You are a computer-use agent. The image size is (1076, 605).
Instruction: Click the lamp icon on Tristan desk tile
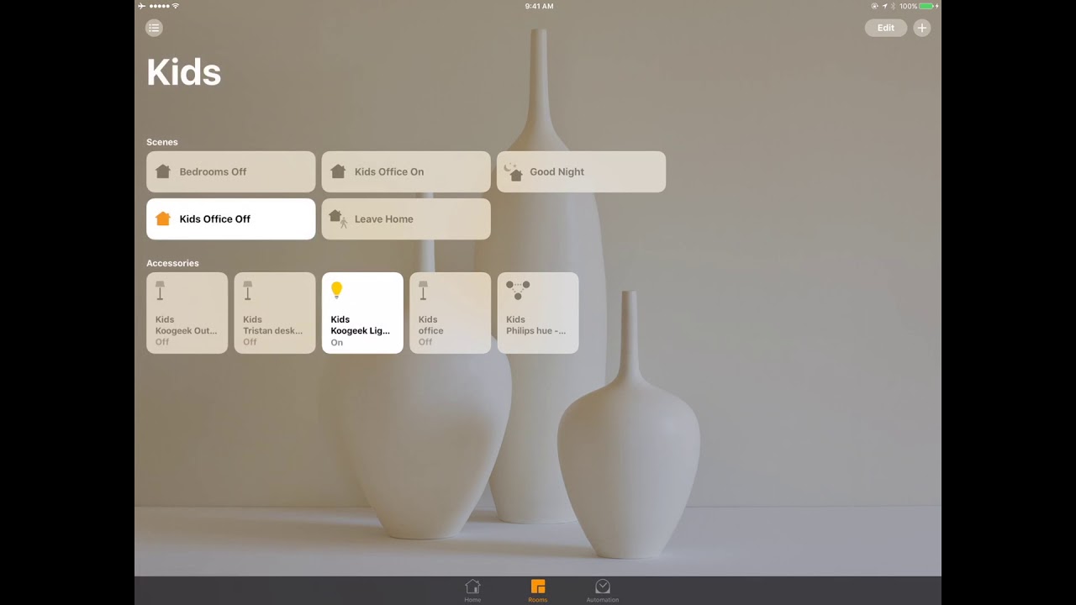click(247, 291)
